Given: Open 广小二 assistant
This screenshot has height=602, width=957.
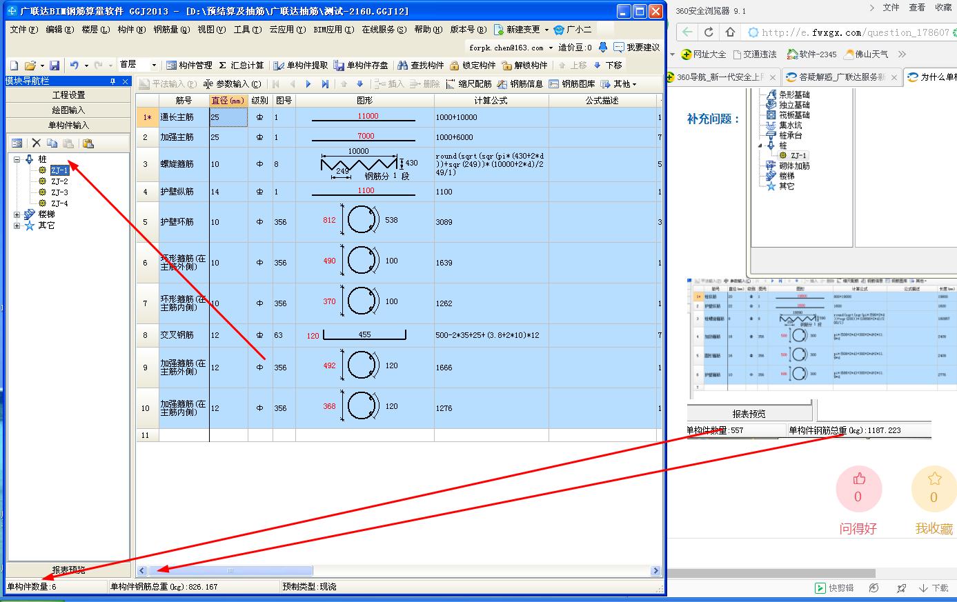Looking at the screenshot, I should pyautogui.click(x=572, y=30).
